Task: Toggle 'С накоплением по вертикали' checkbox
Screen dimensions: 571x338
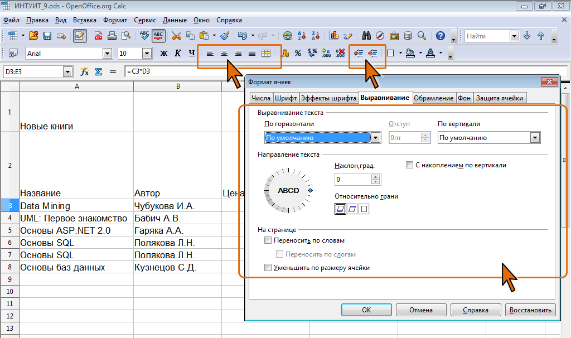Action: [x=410, y=165]
